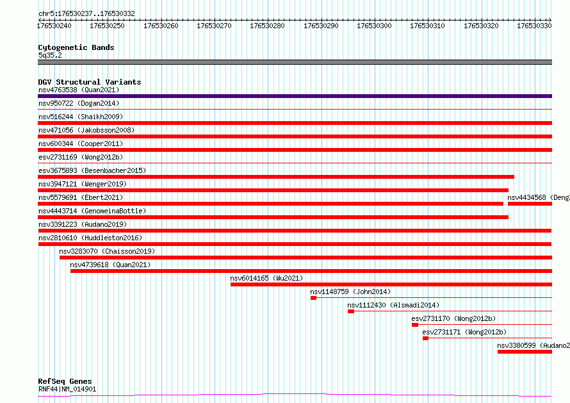This screenshot has width=570, height=403.
Task: Open the nsv950722 (Dogan2014) variant label
Action: (x=79, y=103)
